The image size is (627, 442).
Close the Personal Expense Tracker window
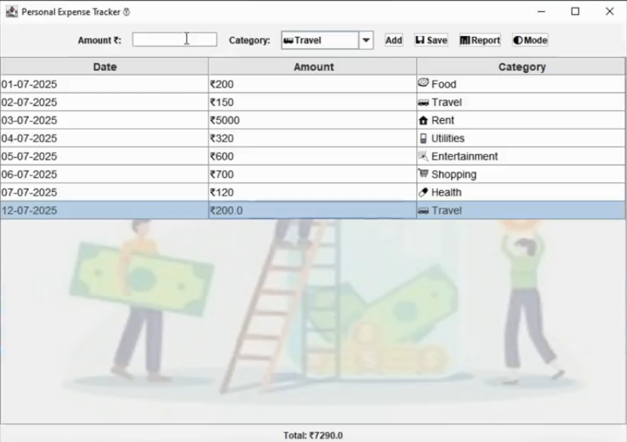click(x=610, y=11)
